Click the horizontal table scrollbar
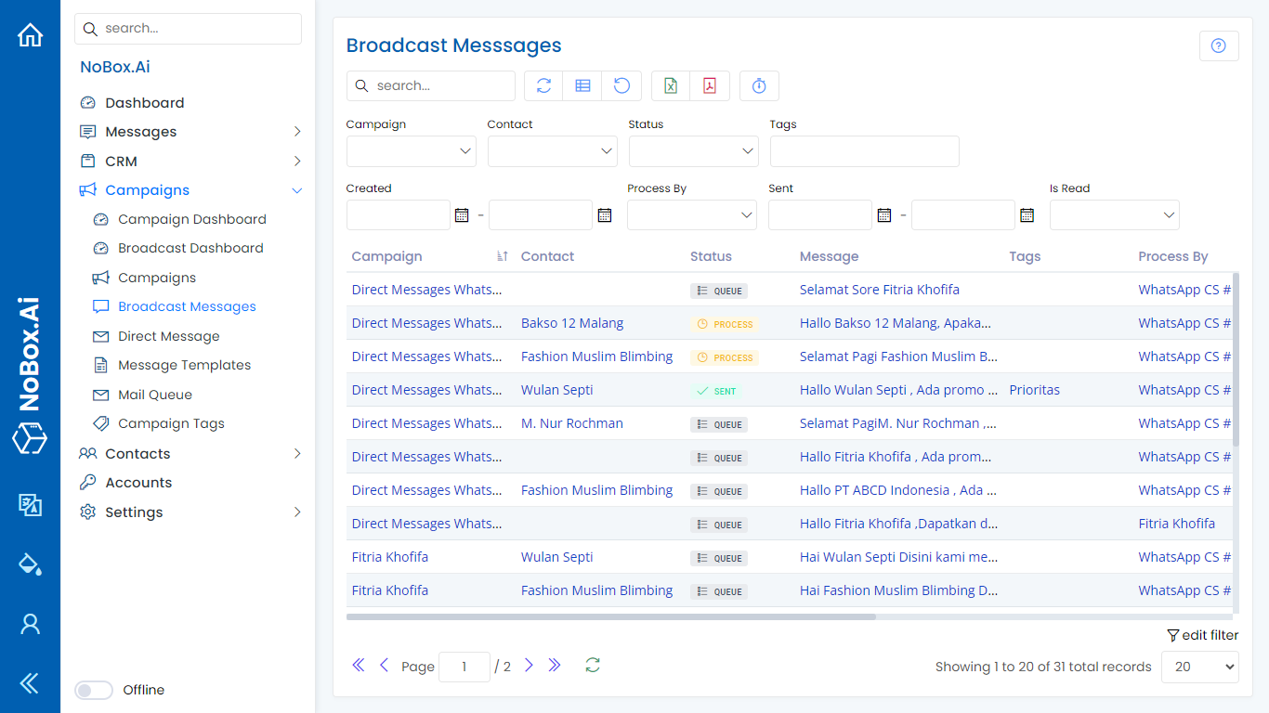Viewport: 1269px width, 713px height. point(610,616)
